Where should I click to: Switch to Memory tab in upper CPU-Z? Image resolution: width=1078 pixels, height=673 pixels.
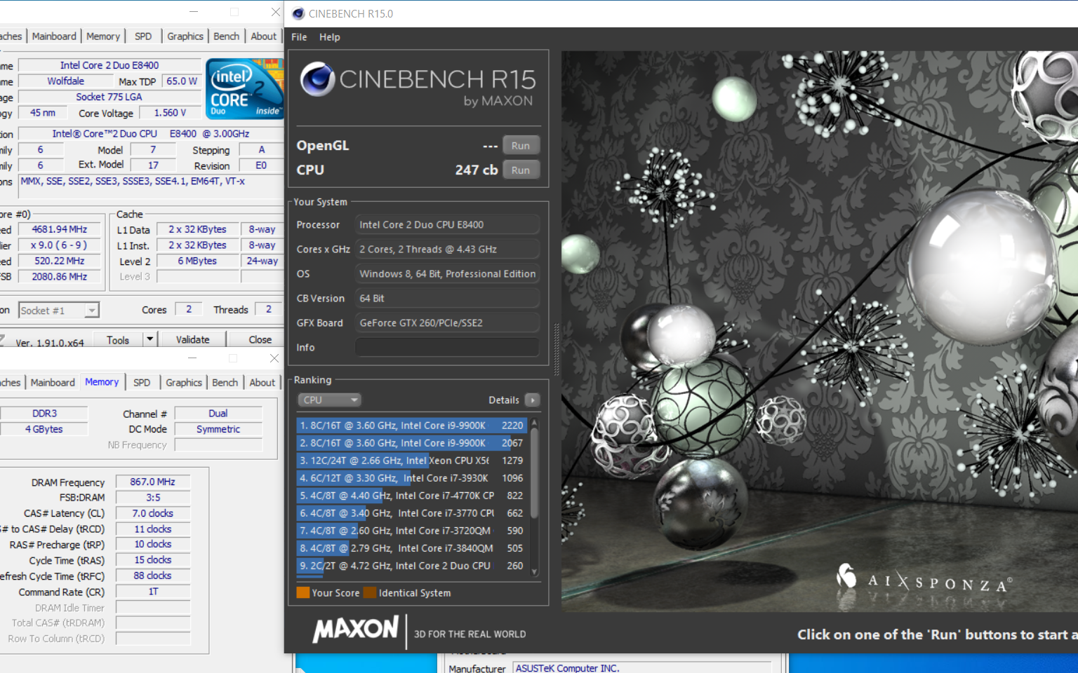(103, 36)
